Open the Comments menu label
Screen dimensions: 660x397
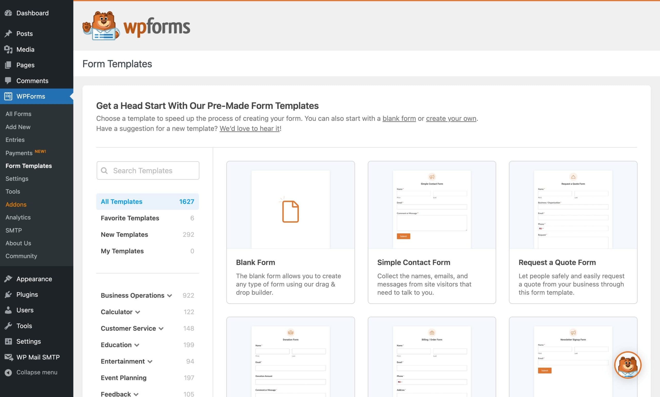[32, 81]
